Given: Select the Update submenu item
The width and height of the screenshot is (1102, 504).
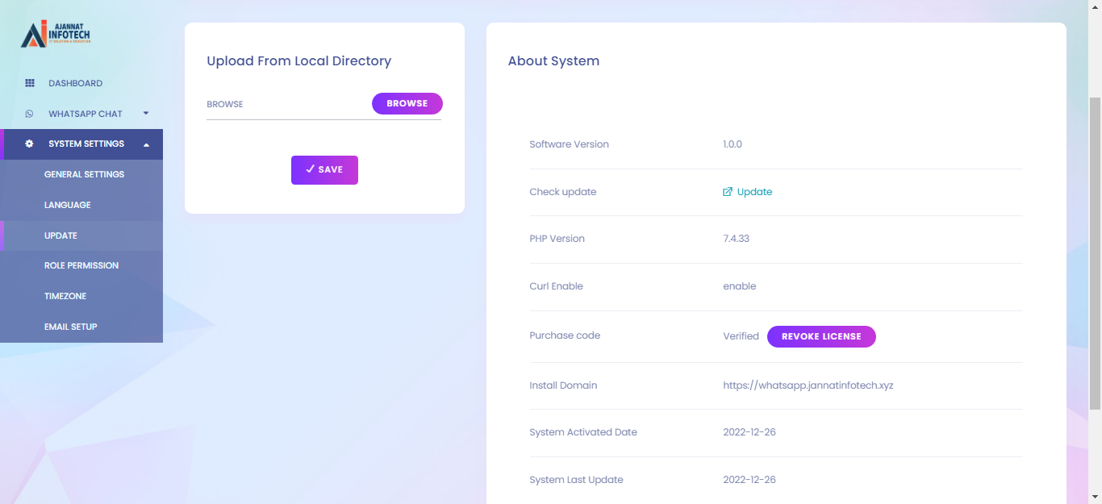Looking at the screenshot, I should click(61, 235).
